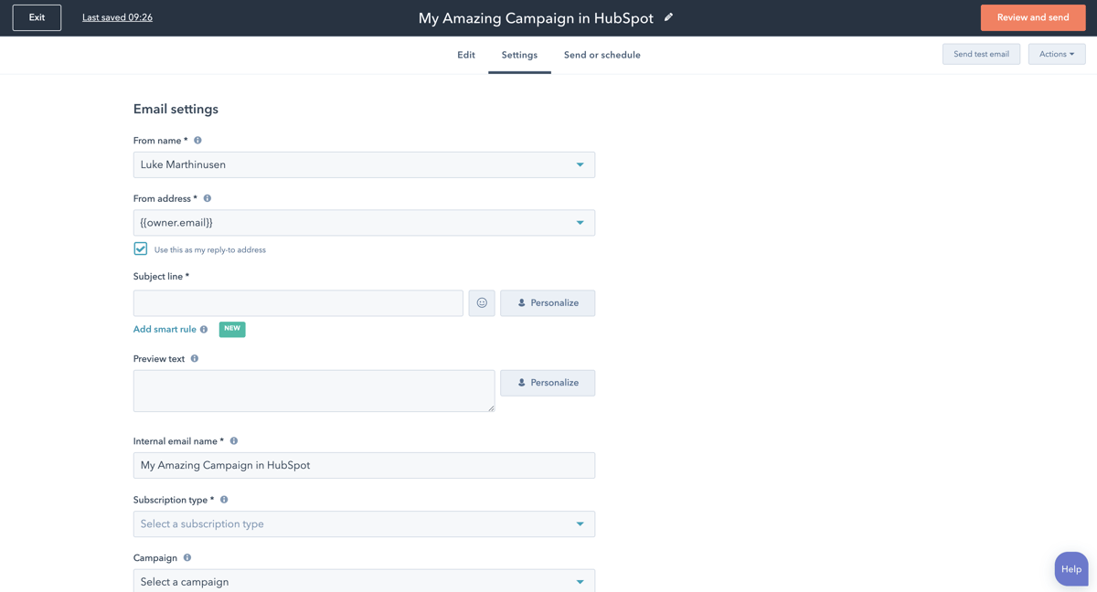Viewport: 1097px width, 592px height.
Task: Open Select a subscription type dropdown
Action: [x=364, y=523]
